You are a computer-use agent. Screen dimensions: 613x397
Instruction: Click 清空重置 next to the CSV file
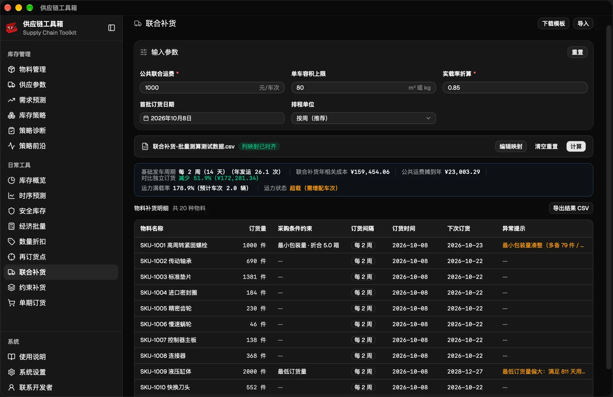click(x=546, y=146)
